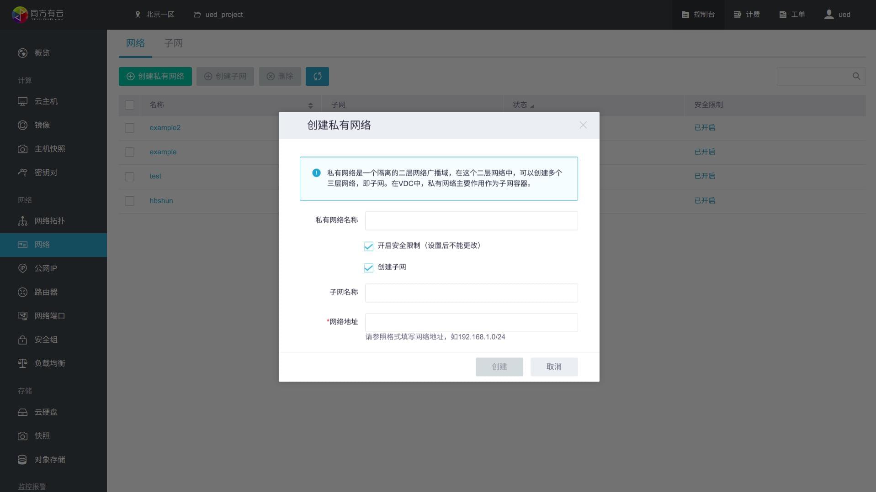Viewport: 876px width, 492px height.
Task: Click the refresh icon button
Action: point(317,76)
